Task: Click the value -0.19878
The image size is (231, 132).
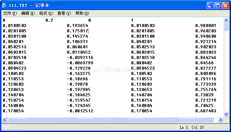Action: pyautogui.click(x=77, y=84)
